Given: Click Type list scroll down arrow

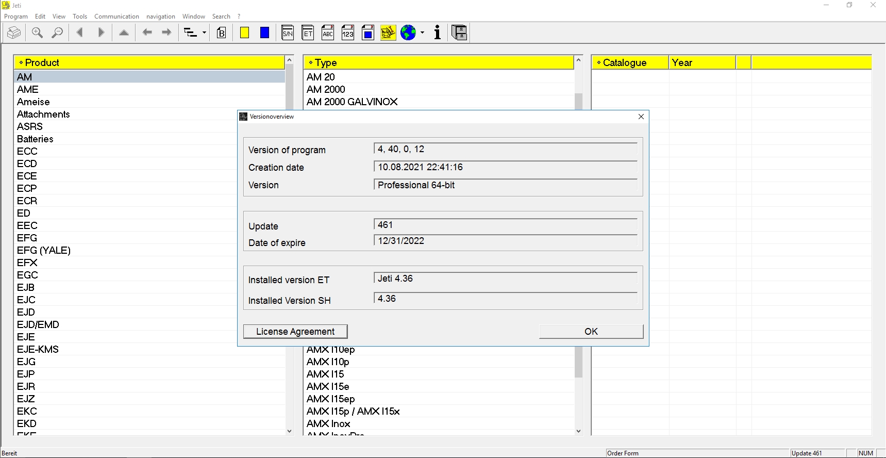Looking at the screenshot, I should pyautogui.click(x=578, y=431).
